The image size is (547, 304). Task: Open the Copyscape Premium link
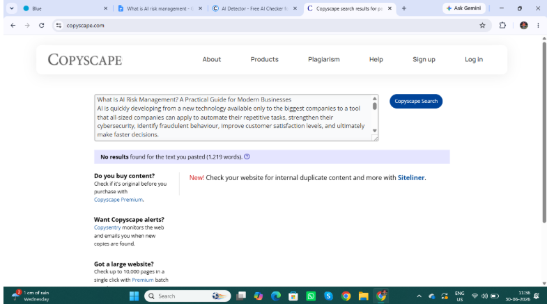tap(118, 200)
